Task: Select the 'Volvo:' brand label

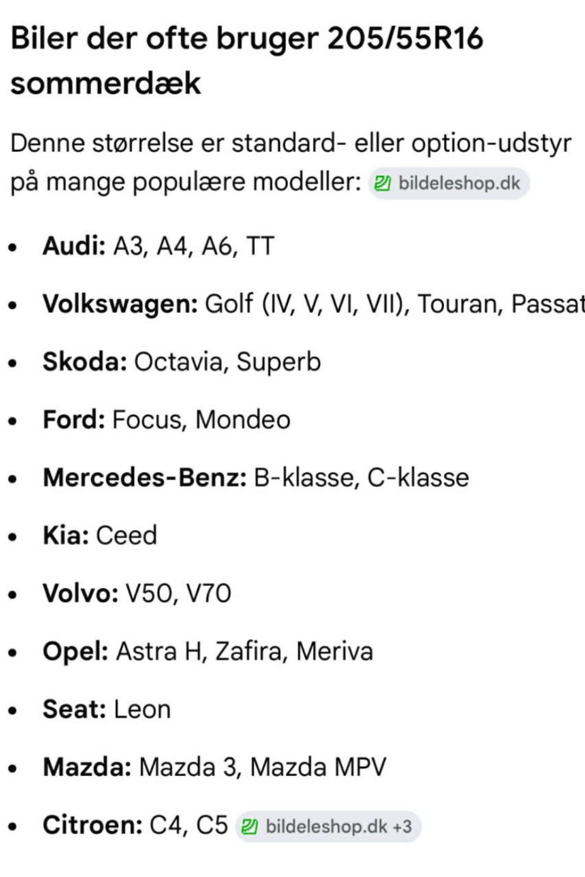Action: (x=80, y=594)
